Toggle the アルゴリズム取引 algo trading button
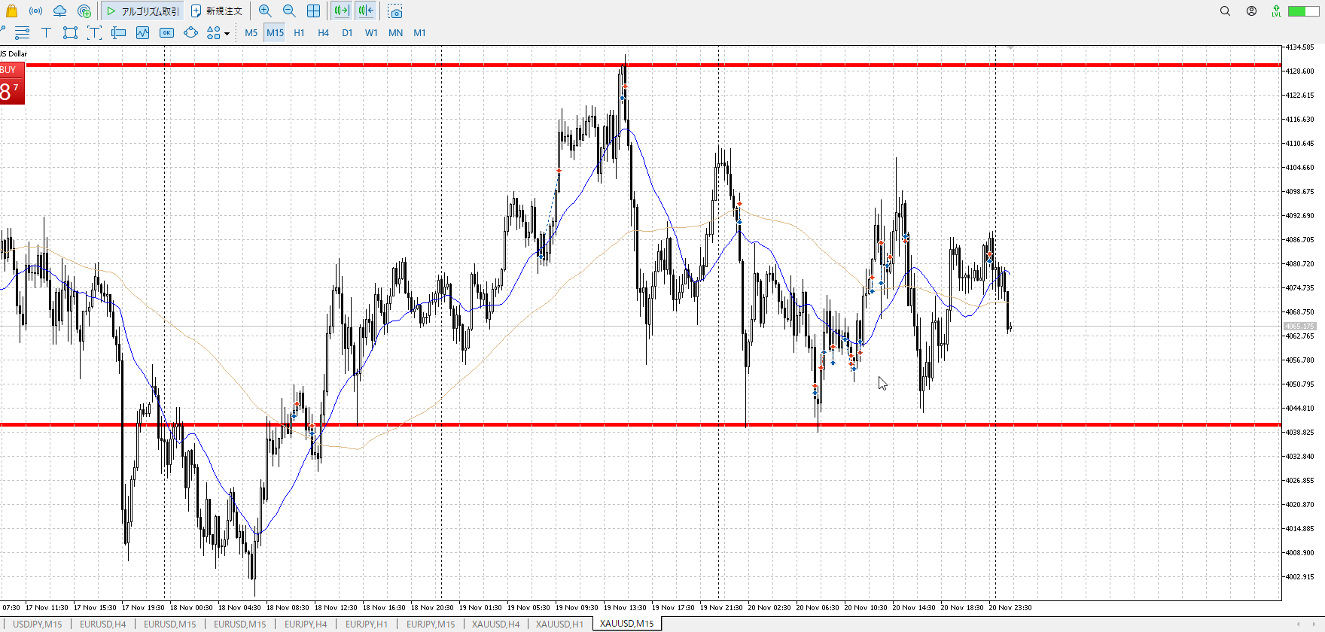Image resolution: width=1325 pixels, height=632 pixels. [x=143, y=11]
